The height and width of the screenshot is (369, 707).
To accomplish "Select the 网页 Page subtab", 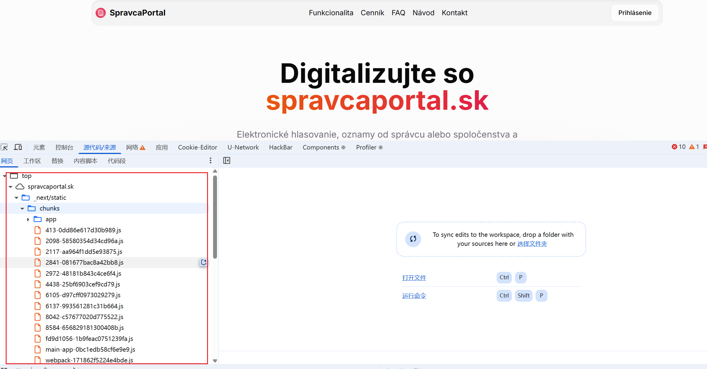I will [7, 161].
